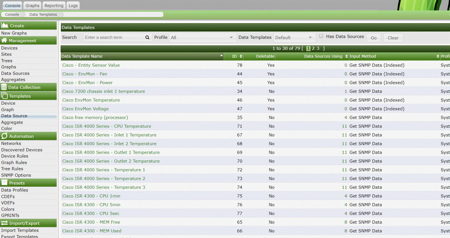Open Cisco ISR 4300 - MEM Used template
The width and height of the screenshot is (450, 238).
click(x=92, y=231)
